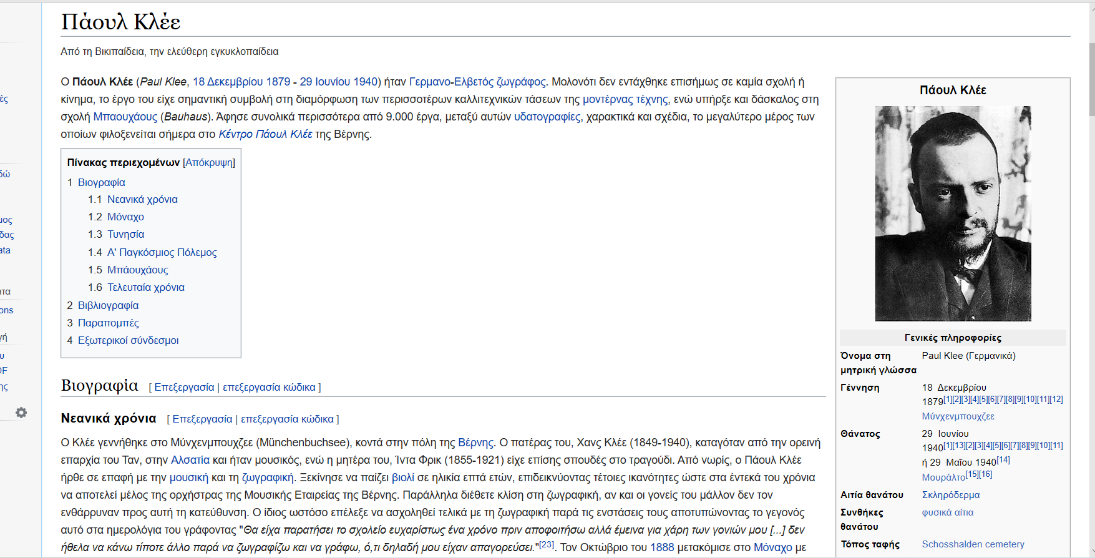Jump to Βιβλιογραφία section
Screen dimensions: 1095x558
[108, 305]
